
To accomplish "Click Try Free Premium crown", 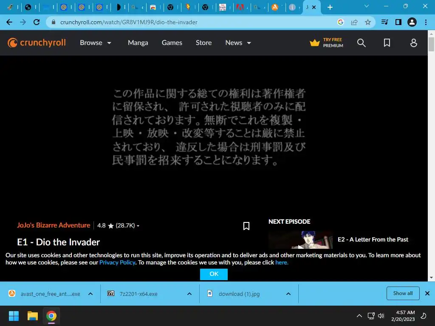I will 327,43.
